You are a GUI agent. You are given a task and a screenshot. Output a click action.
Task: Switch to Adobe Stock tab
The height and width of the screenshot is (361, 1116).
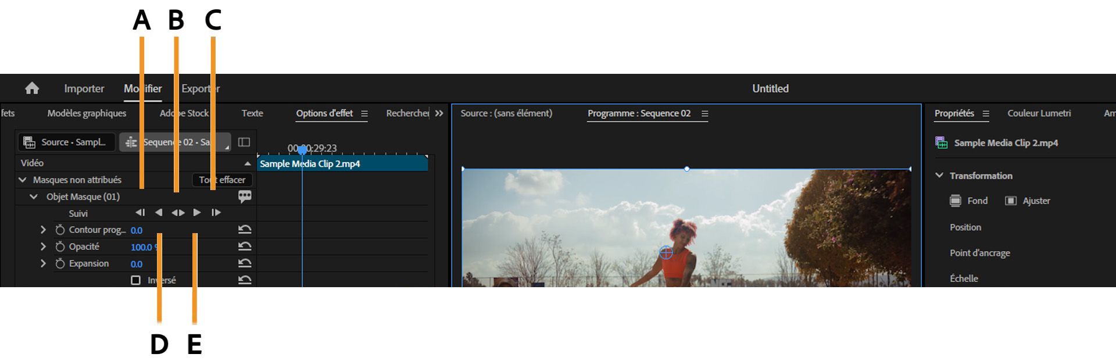click(184, 113)
